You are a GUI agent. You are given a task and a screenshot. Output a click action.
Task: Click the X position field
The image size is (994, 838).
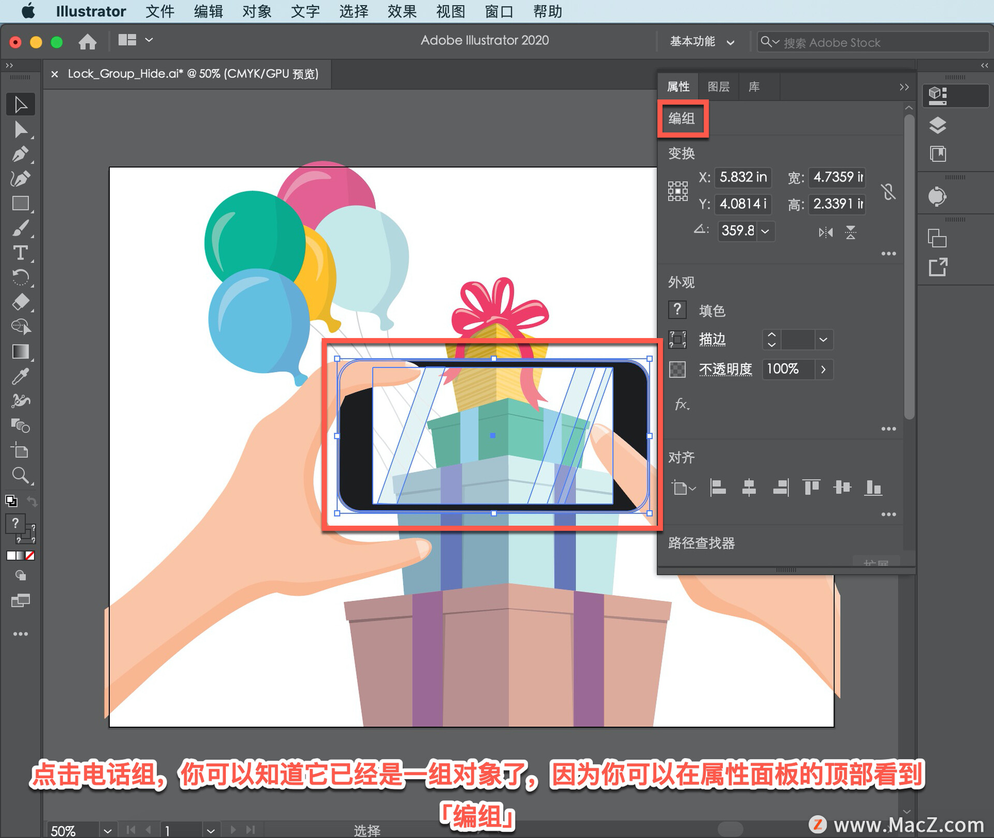click(743, 178)
